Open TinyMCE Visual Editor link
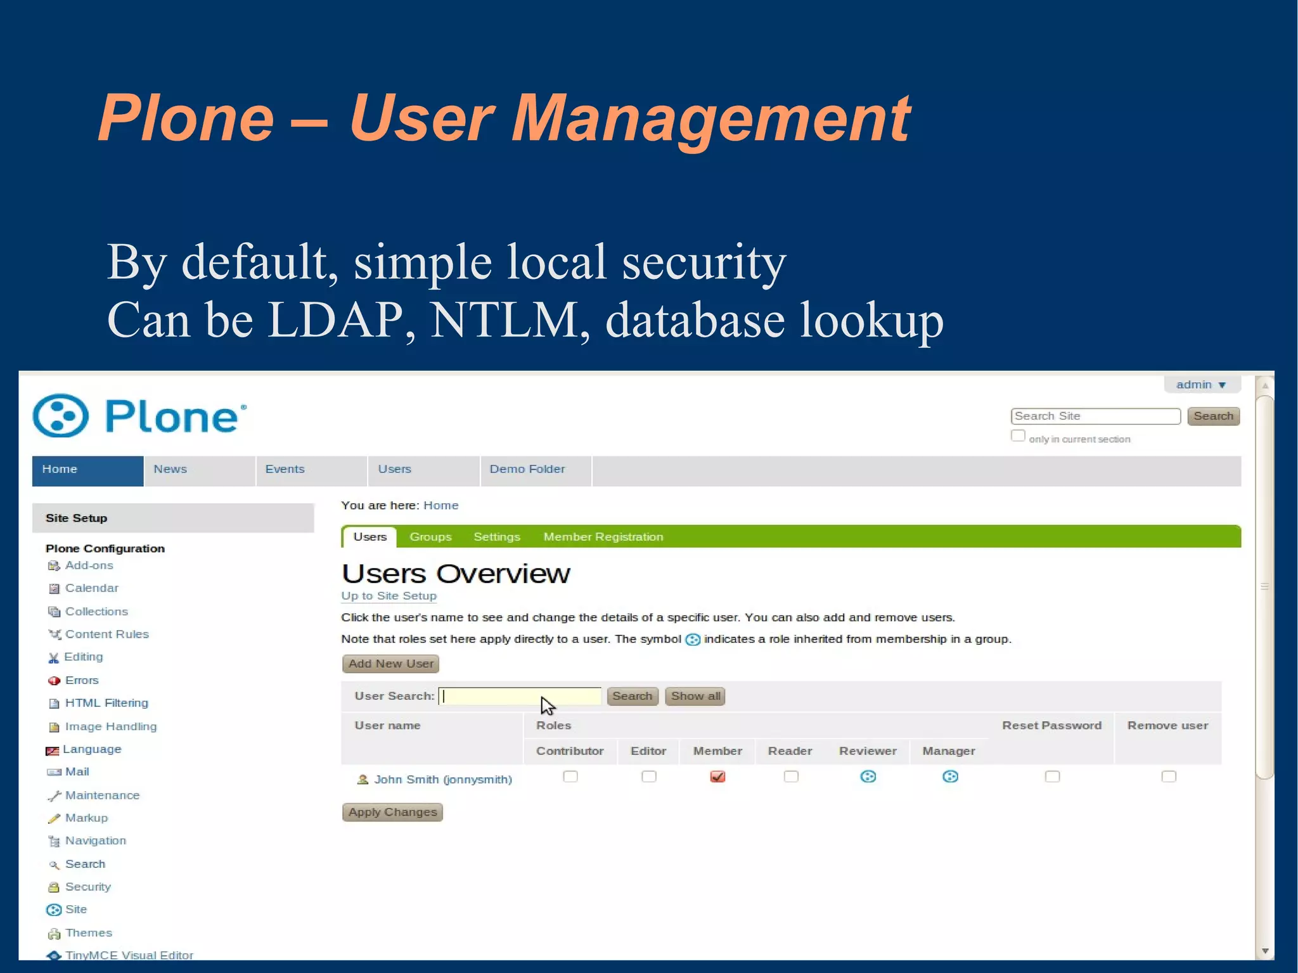1298x973 pixels. [129, 955]
